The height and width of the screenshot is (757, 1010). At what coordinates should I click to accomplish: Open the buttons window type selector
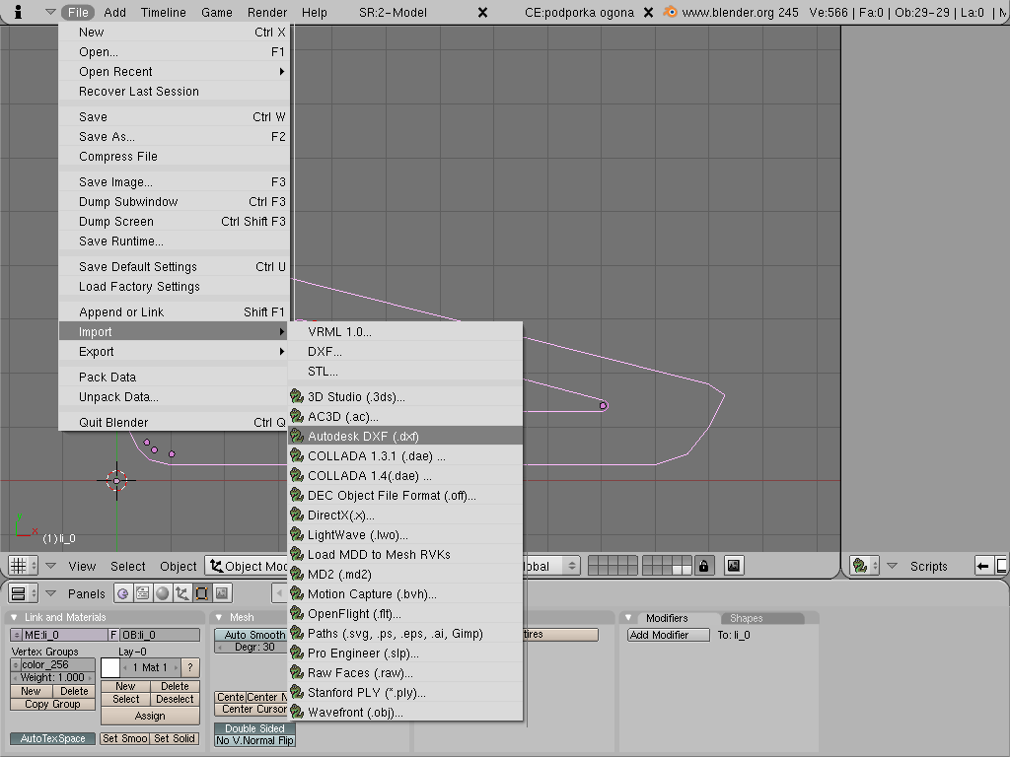(x=24, y=593)
